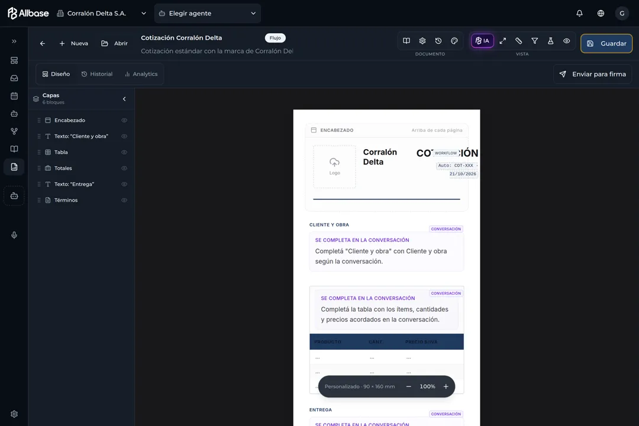The image size is (639, 426).
Task: Open document settings gear in toolbar
Action: point(422,41)
